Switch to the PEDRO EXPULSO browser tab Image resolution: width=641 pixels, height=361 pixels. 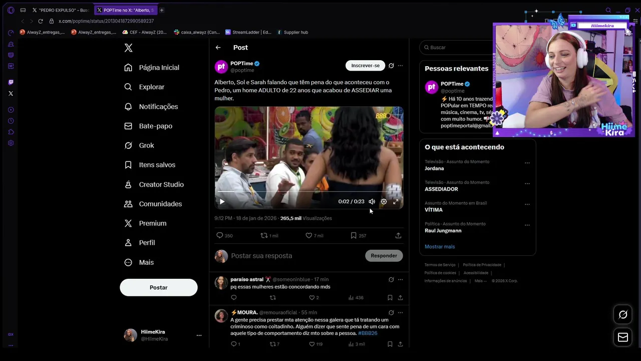(61, 10)
